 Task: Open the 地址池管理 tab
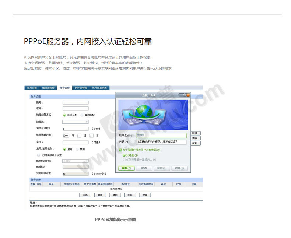(x=48, y=88)
